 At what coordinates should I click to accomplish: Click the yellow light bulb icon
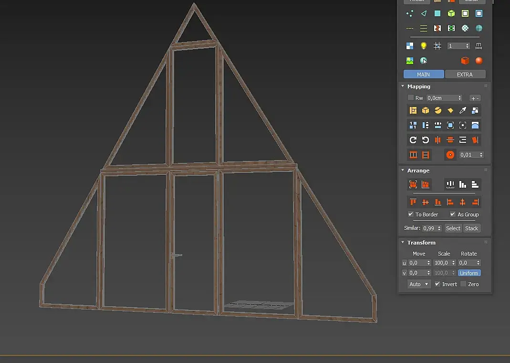click(x=423, y=46)
